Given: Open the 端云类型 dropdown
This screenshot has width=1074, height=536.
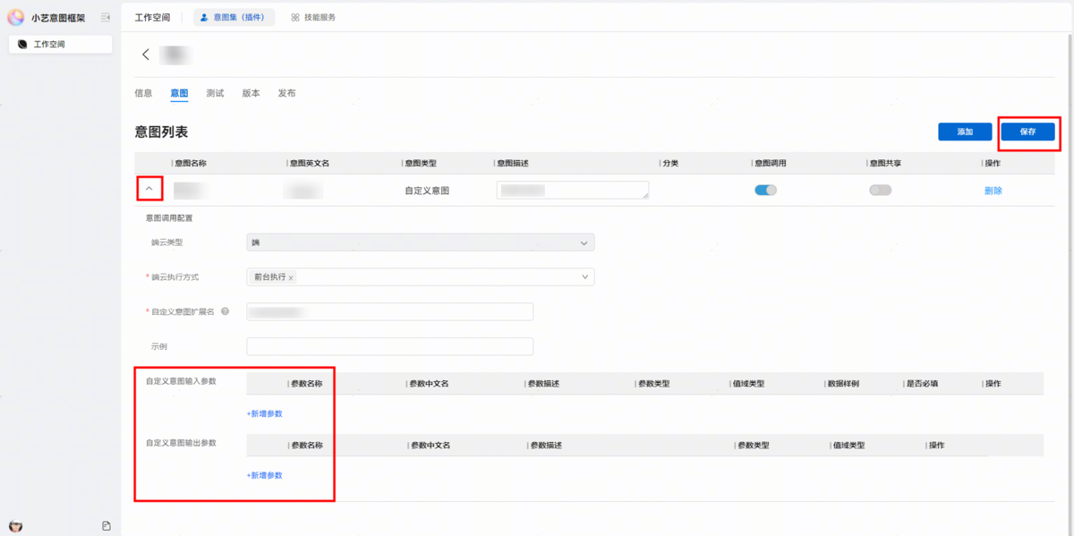Looking at the screenshot, I should click(x=584, y=242).
